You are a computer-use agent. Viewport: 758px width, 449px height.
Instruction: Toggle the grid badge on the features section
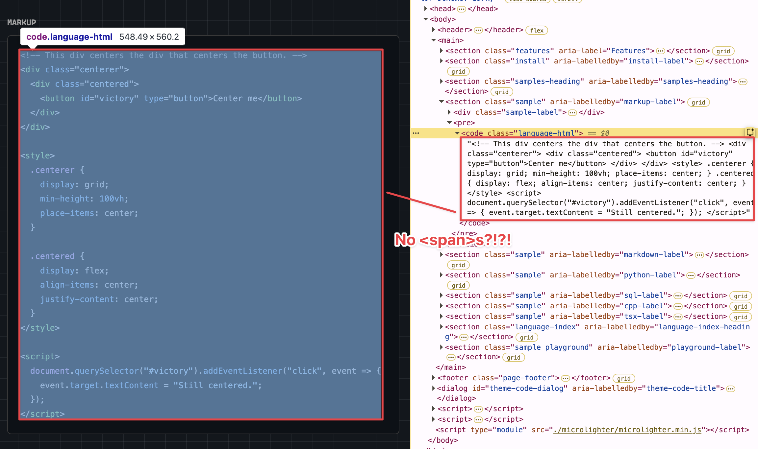pyautogui.click(x=723, y=51)
